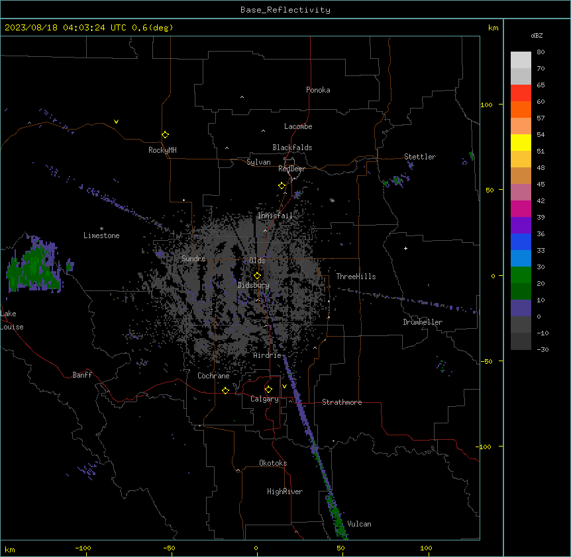The height and width of the screenshot is (557, 571).
Task: Click the Base_Reflectivity title
Action: pos(285,10)
